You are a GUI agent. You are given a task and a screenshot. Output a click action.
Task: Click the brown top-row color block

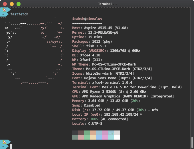tap(81, 133)
